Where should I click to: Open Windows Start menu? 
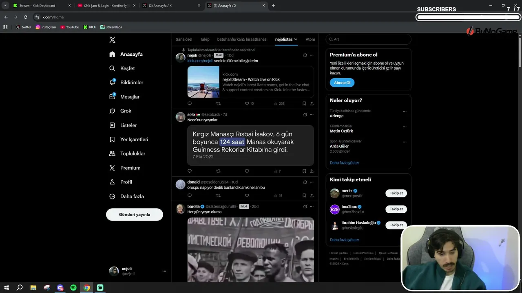pyautogui.click(x=7, y=287)
